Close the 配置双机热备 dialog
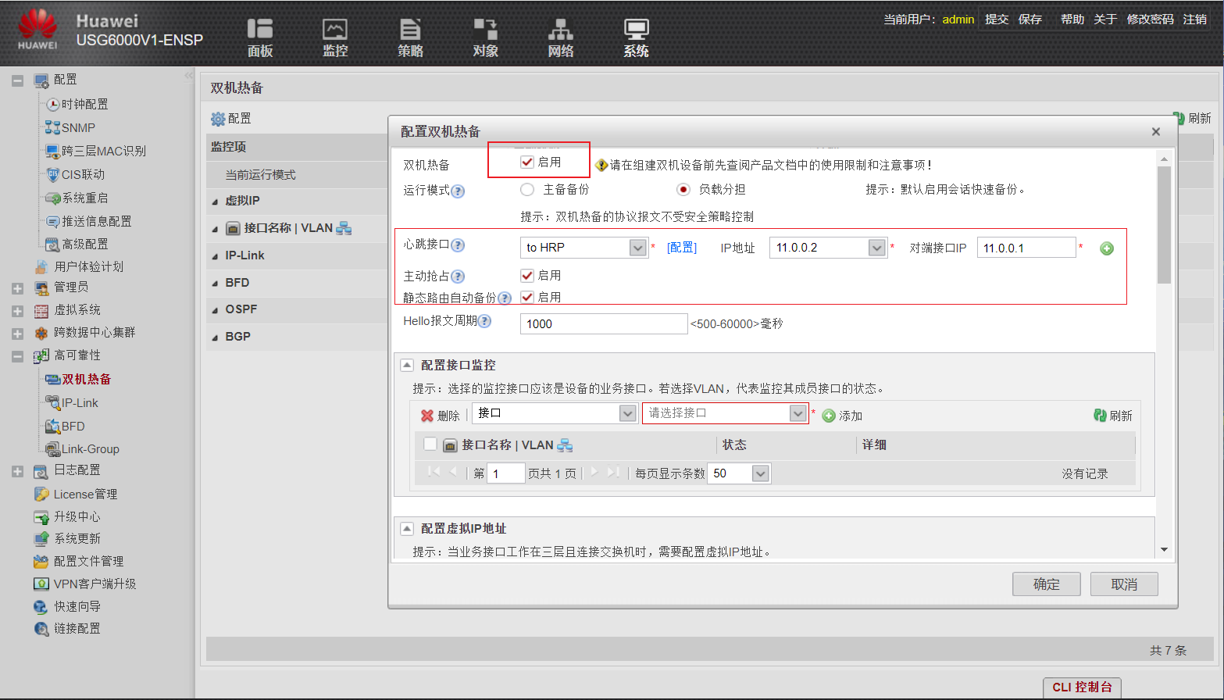 [1156, 131]
